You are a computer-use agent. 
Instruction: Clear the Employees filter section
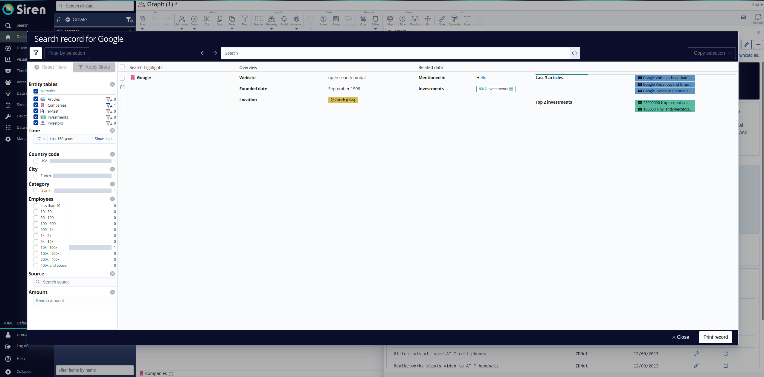(x=112, y=199)
